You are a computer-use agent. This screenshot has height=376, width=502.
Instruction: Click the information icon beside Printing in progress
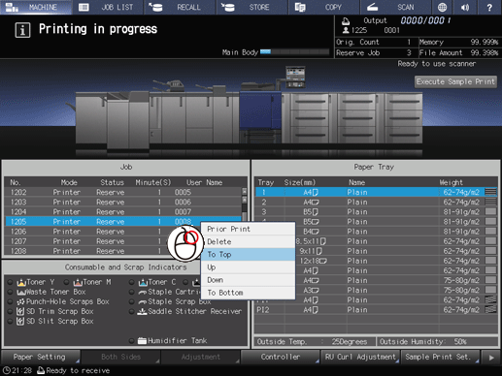[22, 30]
